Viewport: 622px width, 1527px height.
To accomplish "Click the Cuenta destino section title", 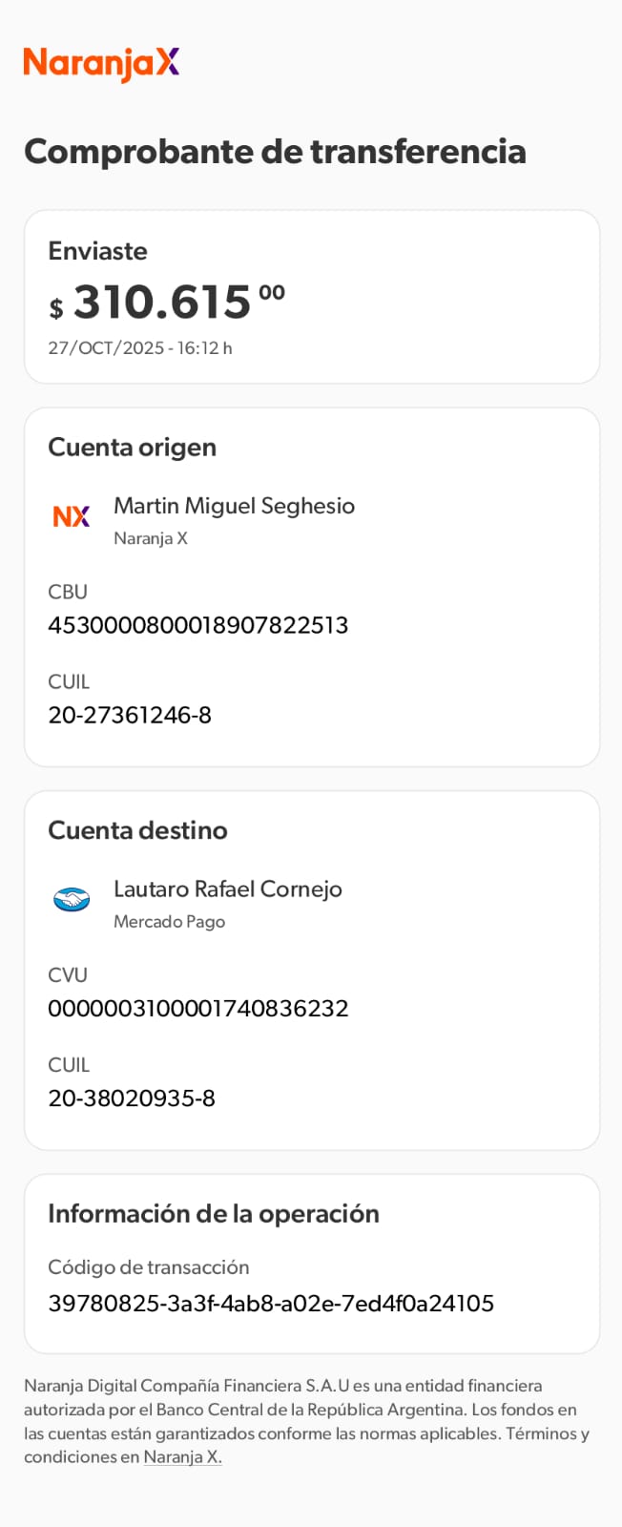I will [x=137, y=830].
